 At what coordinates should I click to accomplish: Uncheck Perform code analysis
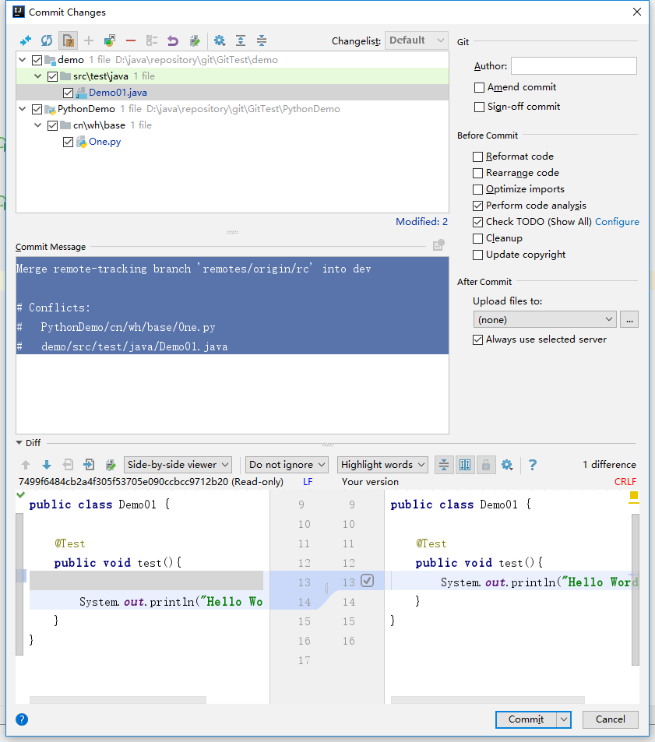coord(478,206)
